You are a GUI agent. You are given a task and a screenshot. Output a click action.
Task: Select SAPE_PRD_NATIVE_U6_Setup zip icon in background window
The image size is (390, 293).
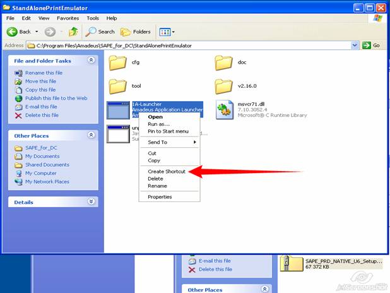click(x=292, y=263)
